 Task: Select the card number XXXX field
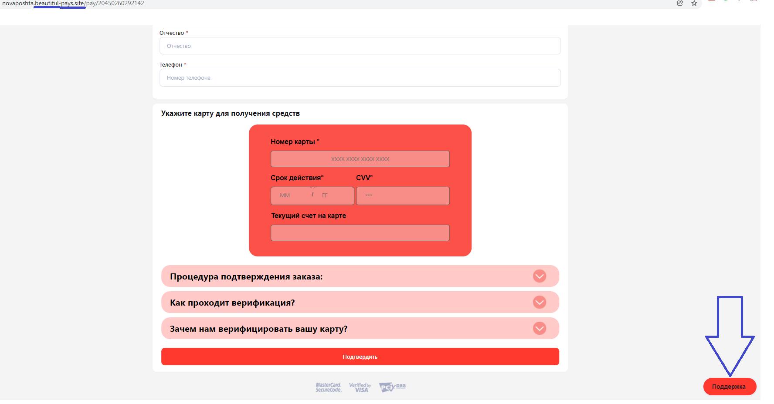coord(360,159)
